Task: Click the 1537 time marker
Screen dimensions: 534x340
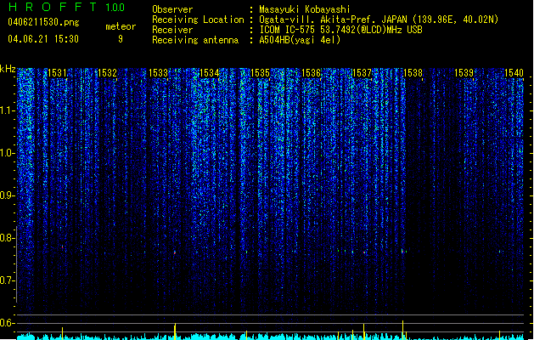Action: pos(362,73)
